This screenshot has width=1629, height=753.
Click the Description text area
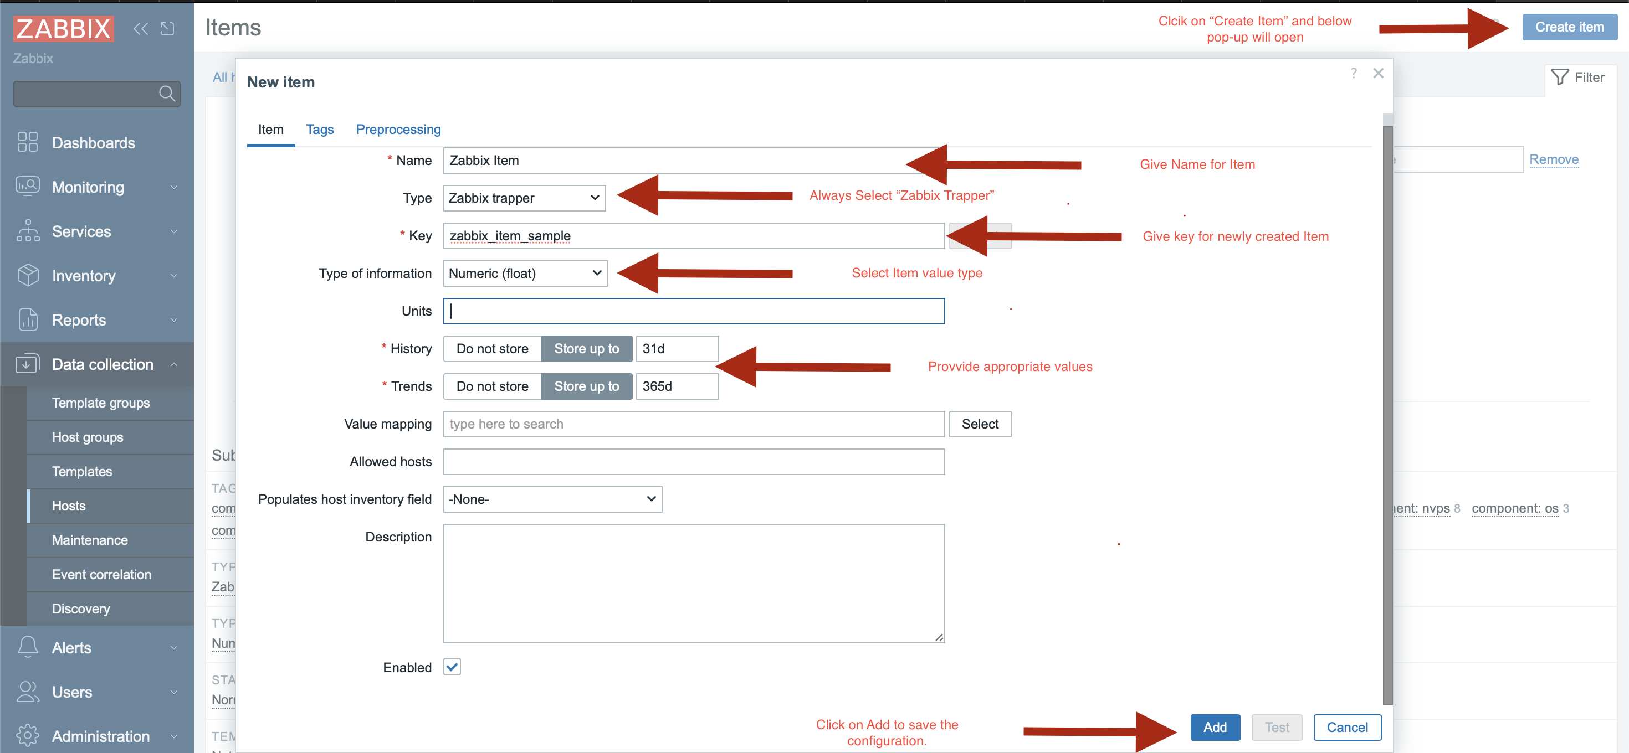(x=694, y=583)
